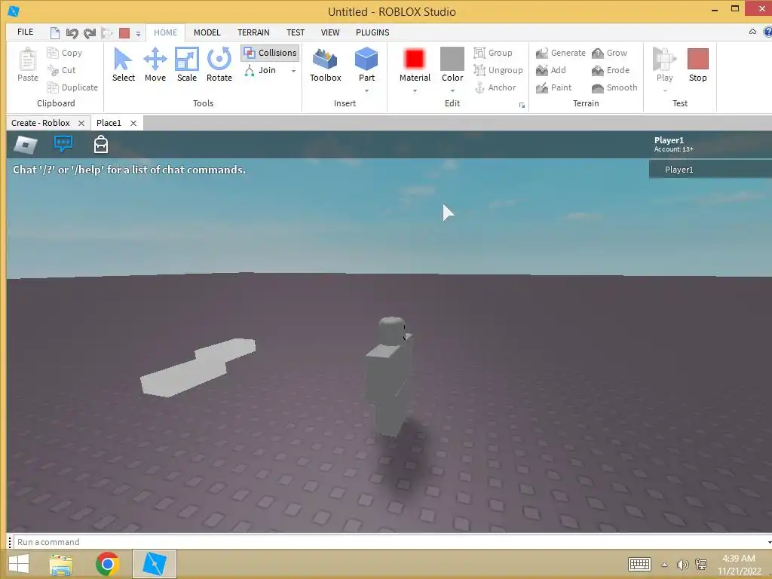This screenshot has height=579, width=772.
Task: Customize the quick access toolbar dropdown
Action: (139, 33)
